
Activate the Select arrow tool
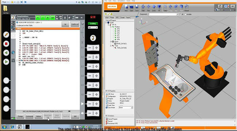point(165,8)
